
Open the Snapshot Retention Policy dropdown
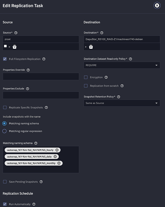122,103
